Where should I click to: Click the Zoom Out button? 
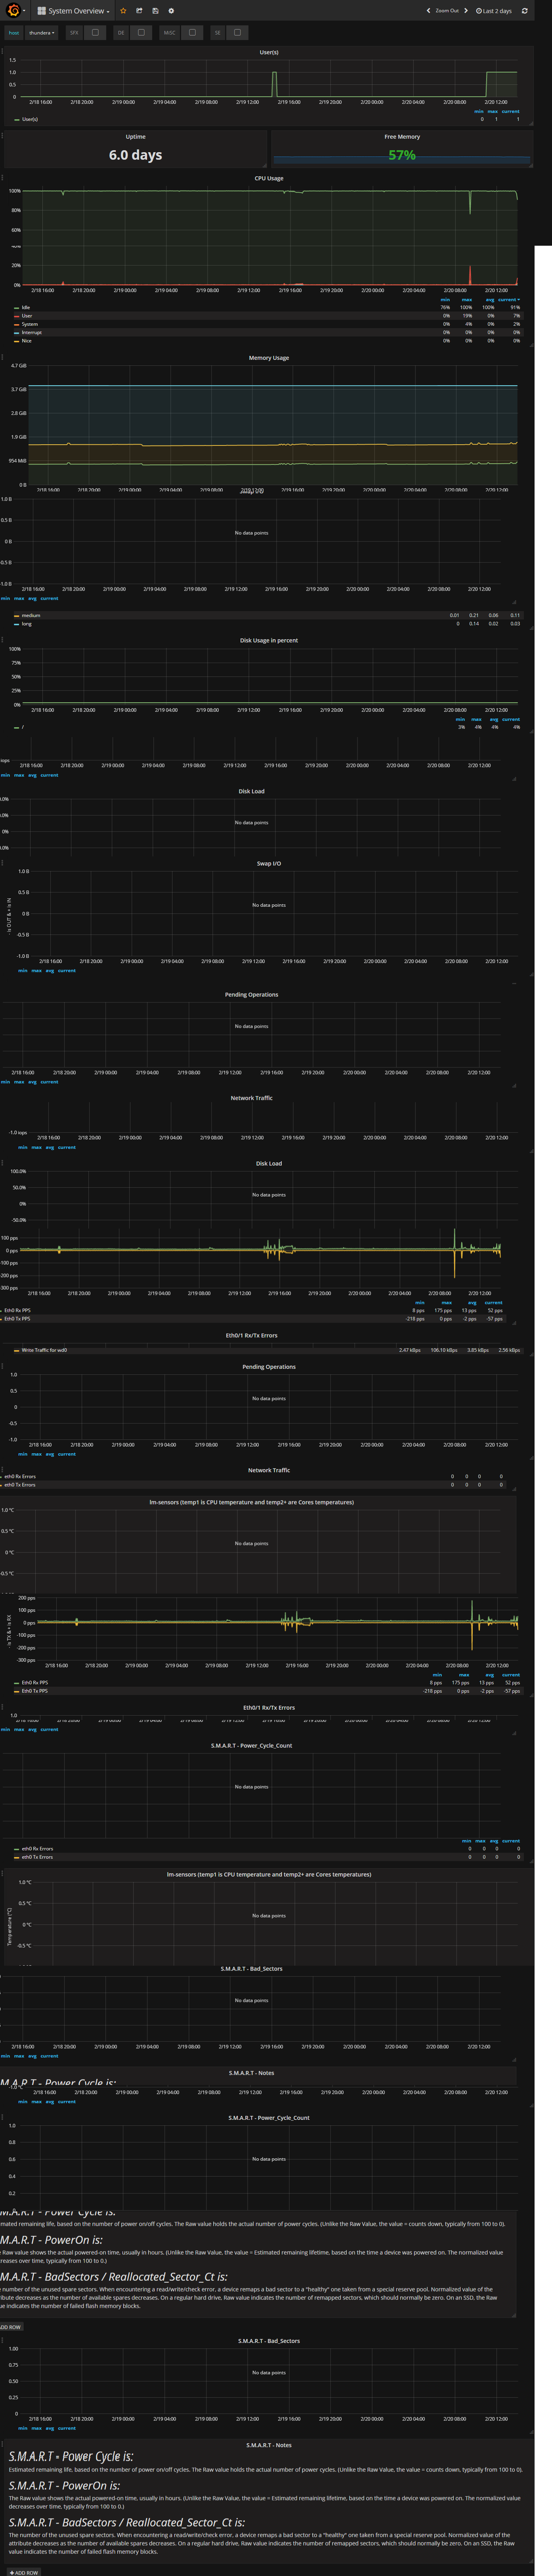tap(447, 11)
